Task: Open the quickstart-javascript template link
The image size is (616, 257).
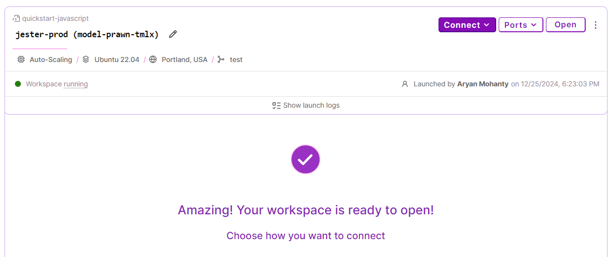Action: 55,18
